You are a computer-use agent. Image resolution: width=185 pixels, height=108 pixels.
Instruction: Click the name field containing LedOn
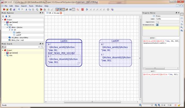pos(168,19)
